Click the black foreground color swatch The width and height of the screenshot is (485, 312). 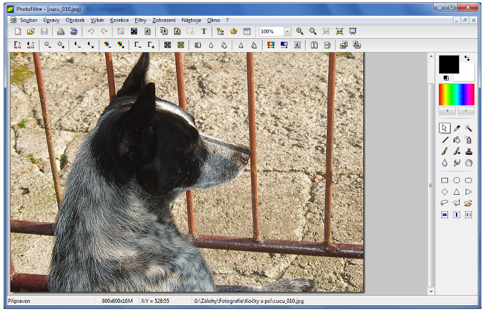pyautogui.click(x=449, y=64)
